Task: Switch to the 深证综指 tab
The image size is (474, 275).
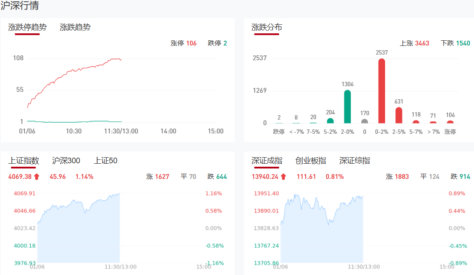Action: 354,161
